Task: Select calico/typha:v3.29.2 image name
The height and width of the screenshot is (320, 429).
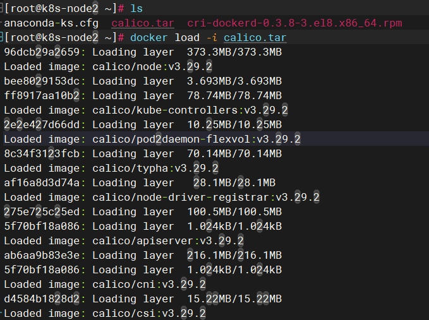Action: [155, 169]
